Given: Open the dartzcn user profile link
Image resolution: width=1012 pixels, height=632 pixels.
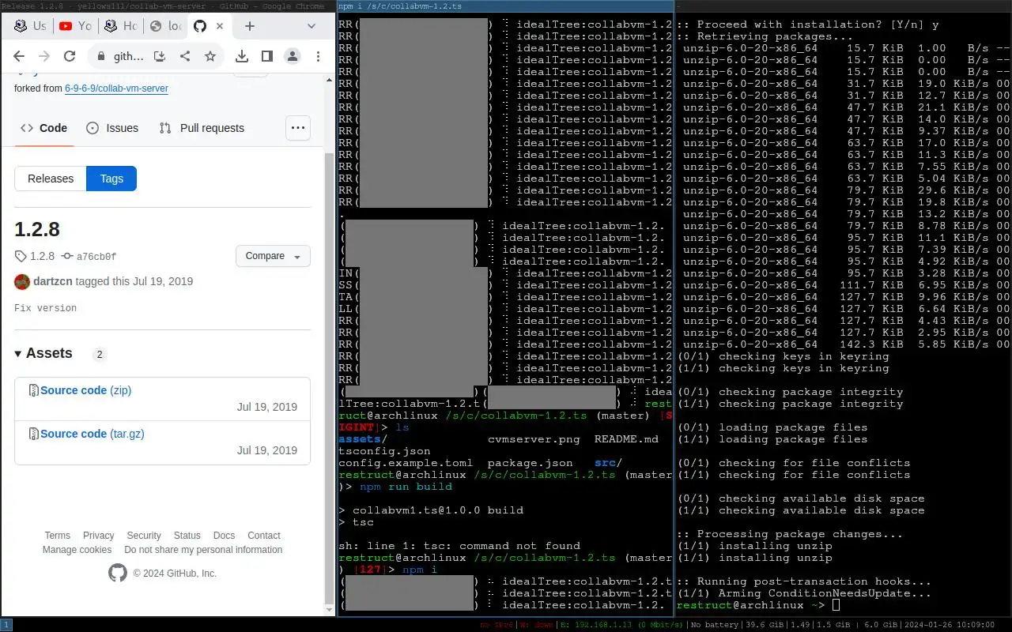Looking at the screenshot, I should click(x=51, y=281).
